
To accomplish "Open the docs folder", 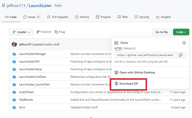I will pyautogui.click(x=22, y=107).
